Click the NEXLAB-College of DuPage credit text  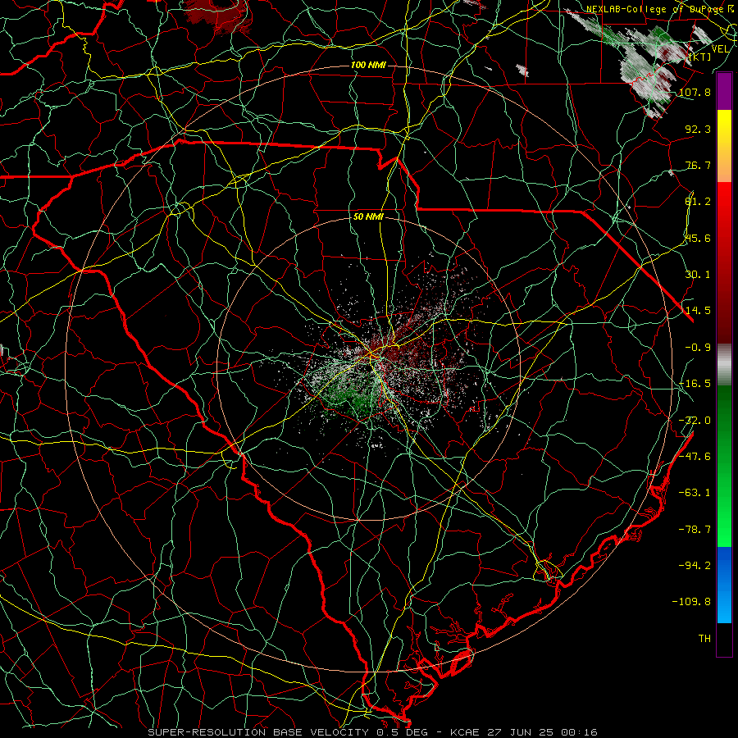pos(654,9)
